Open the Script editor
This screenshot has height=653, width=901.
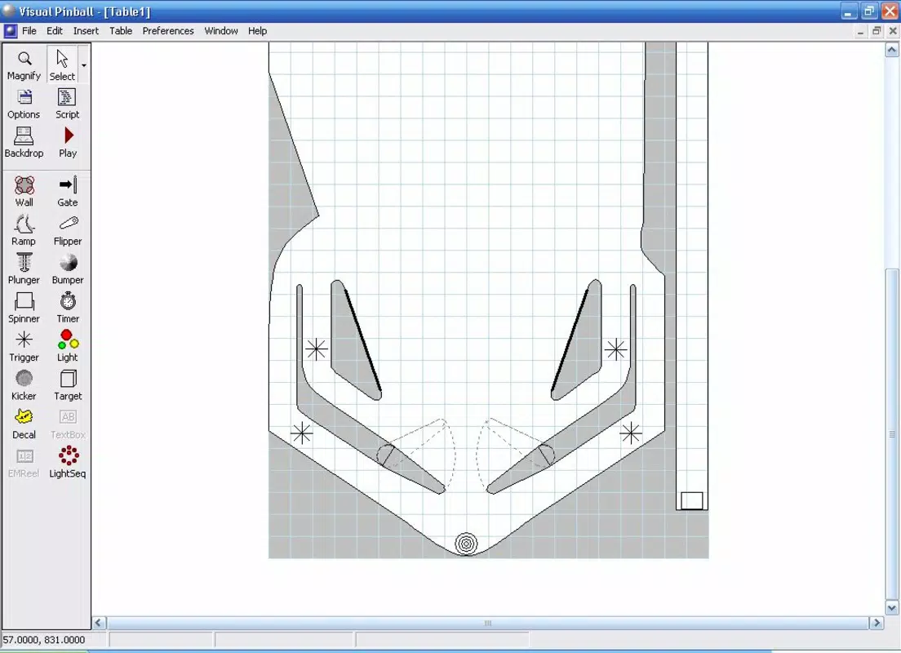pyautogui.click(x=67, y=104)
